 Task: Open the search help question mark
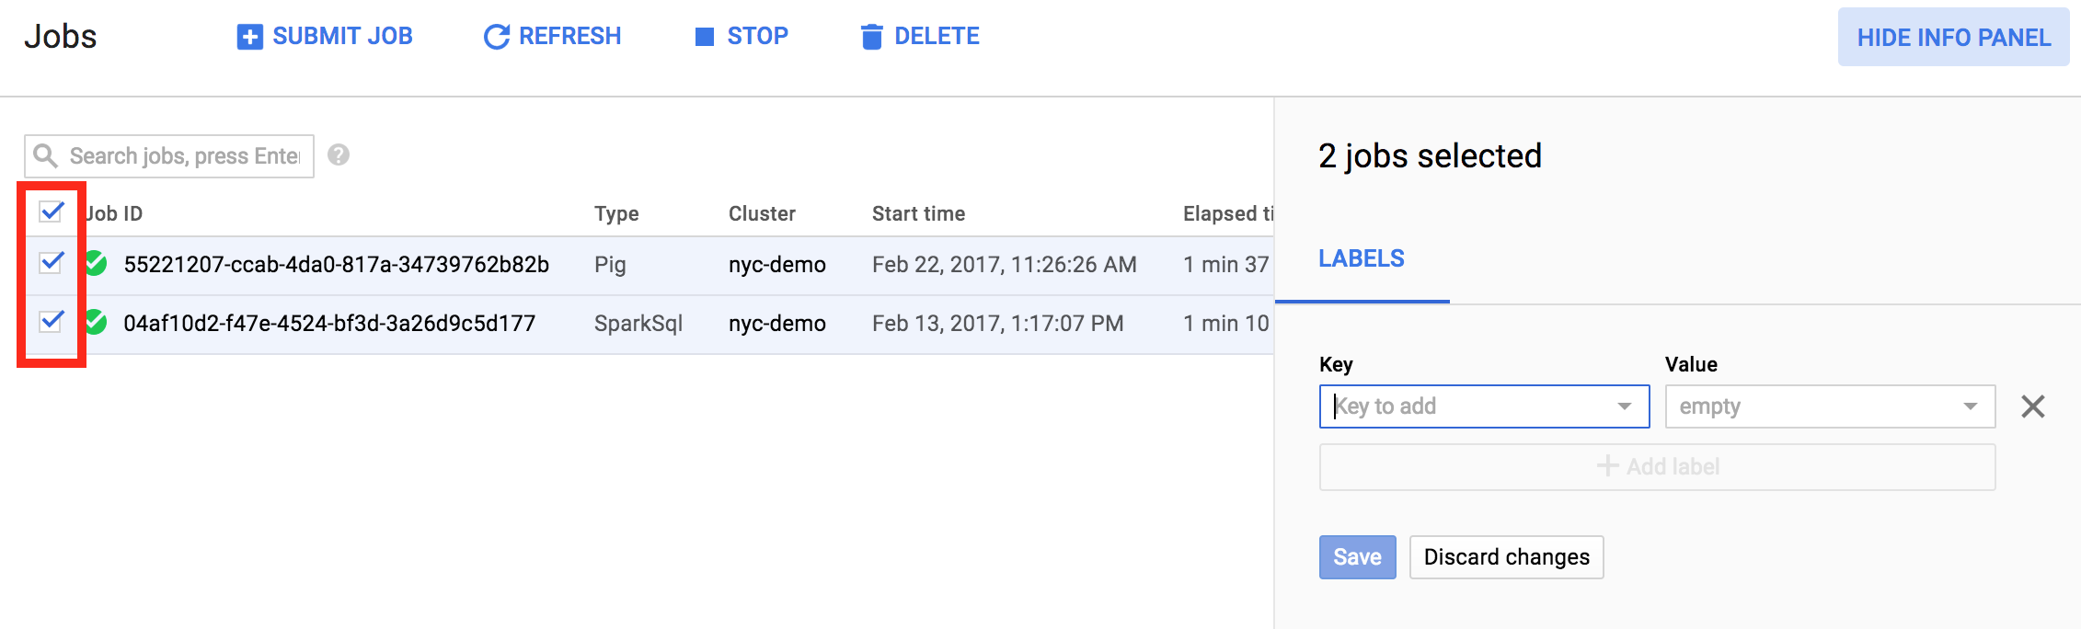tap(339, 154)
